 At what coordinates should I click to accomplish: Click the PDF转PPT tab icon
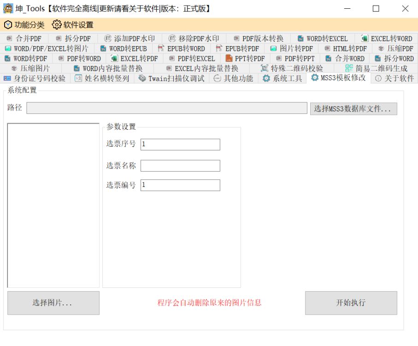tap(279, 58)
